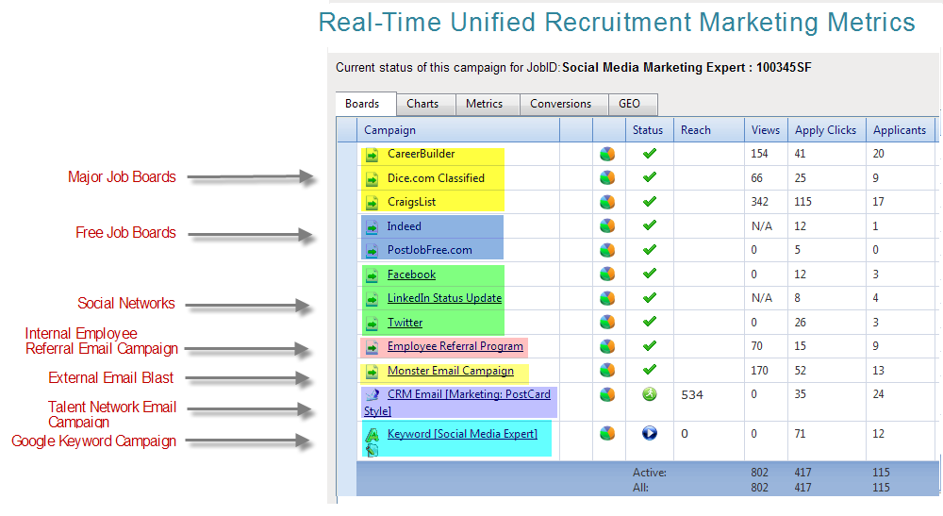Click the 342 views value for CraigsList
The height and width of the screenshot is (516, 943).
coord(759,202)
